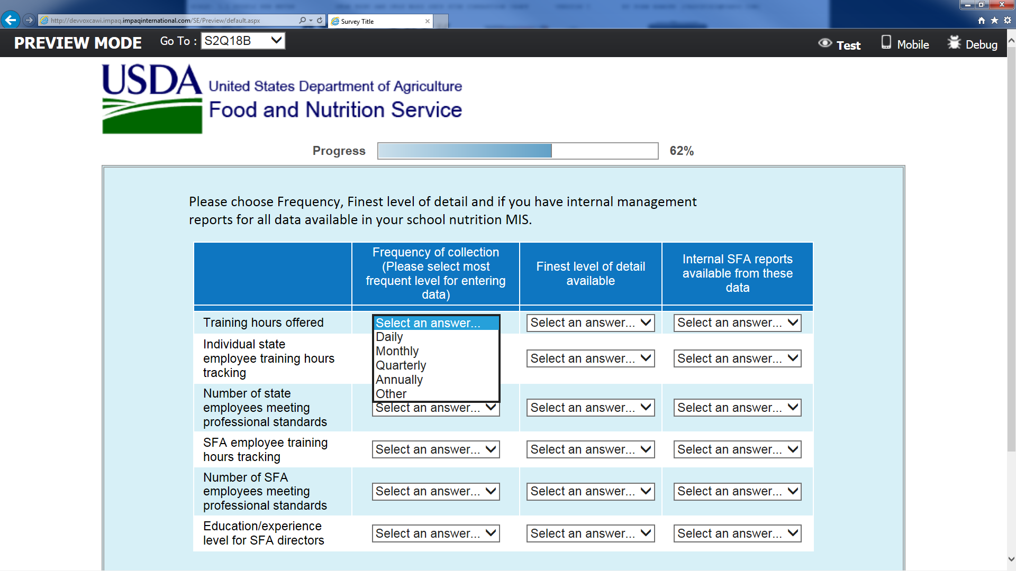Click the refresh icon in address bar
This screenshot has height=571, width=1016.
pos(320,20)
